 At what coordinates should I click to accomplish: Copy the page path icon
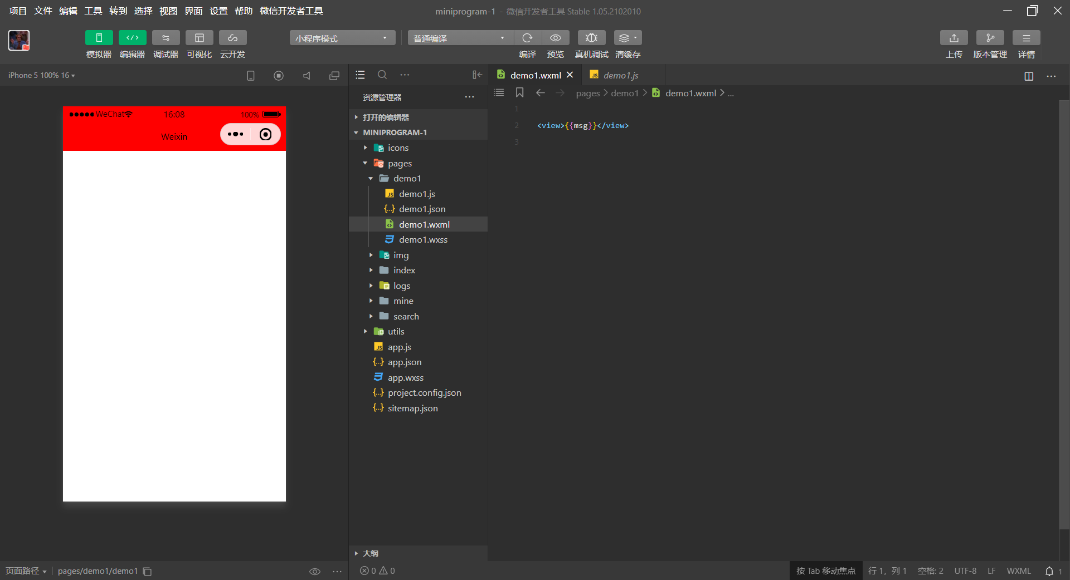click(147, 571)
